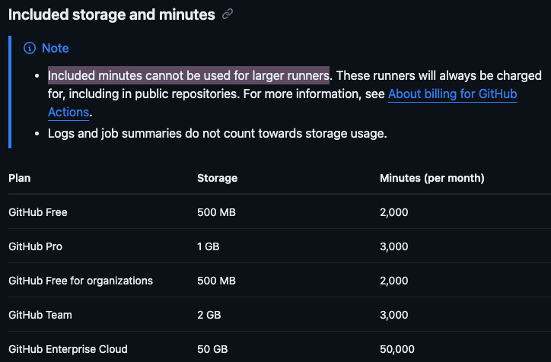Image resolution: width=551 pixels, height=362 pixels.
Task: Click the Storage column header
Action: coord(217,178)
